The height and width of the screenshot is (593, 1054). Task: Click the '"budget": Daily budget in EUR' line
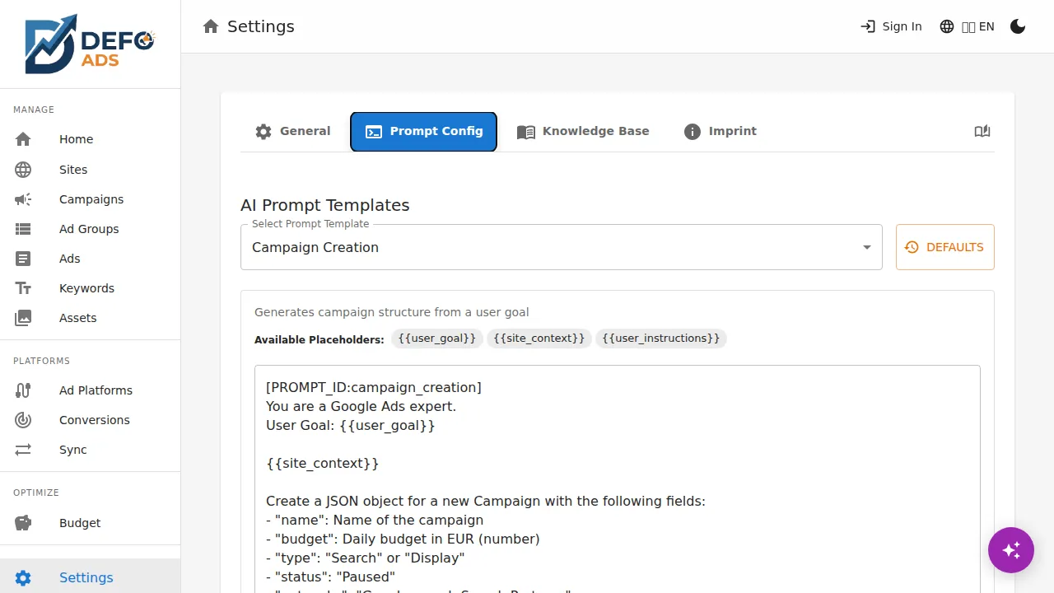(403, 539)
